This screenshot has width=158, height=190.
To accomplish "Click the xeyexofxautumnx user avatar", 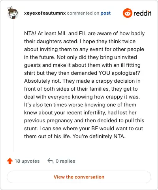I will tap(13, 13).
